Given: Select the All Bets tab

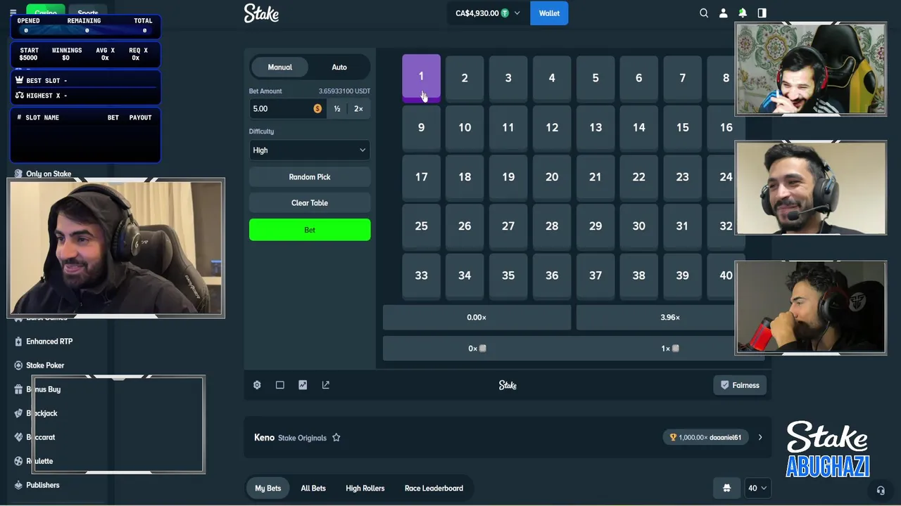Looking at the screenshot, I should click(313, 488).
